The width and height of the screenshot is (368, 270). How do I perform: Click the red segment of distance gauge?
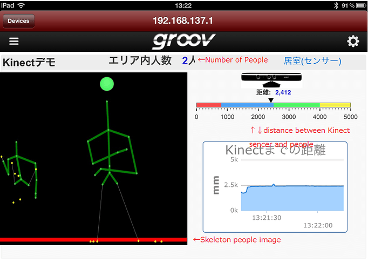(209, 105)
